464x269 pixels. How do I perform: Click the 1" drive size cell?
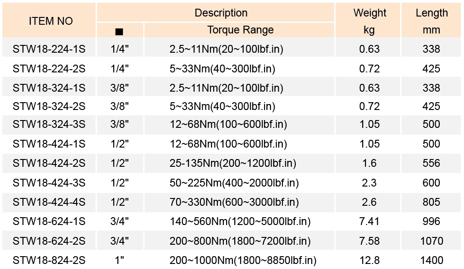tap(120, 260)
